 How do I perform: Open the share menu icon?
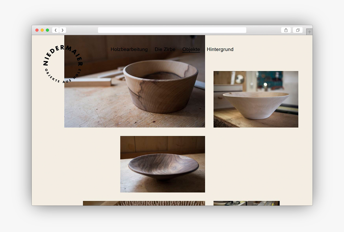click(x=286, y=30)
